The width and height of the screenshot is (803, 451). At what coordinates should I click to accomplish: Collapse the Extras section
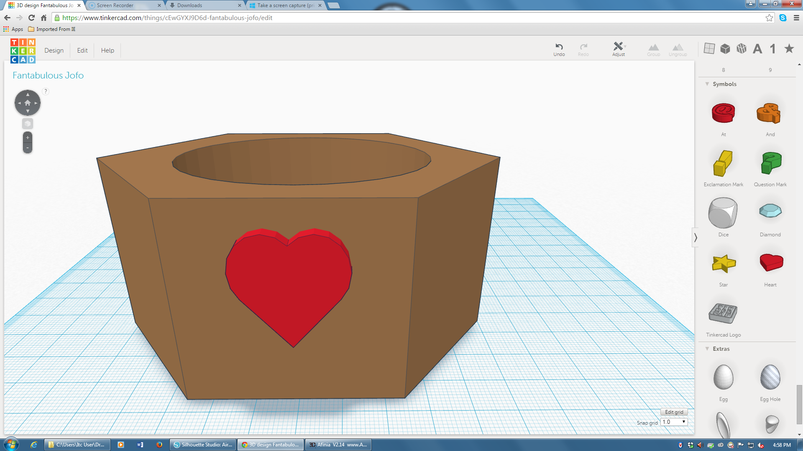pyautogui.click(x=707, y=349)
